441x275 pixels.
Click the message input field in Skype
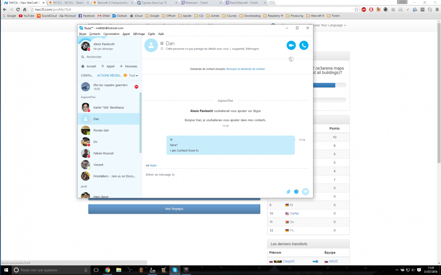214,175
